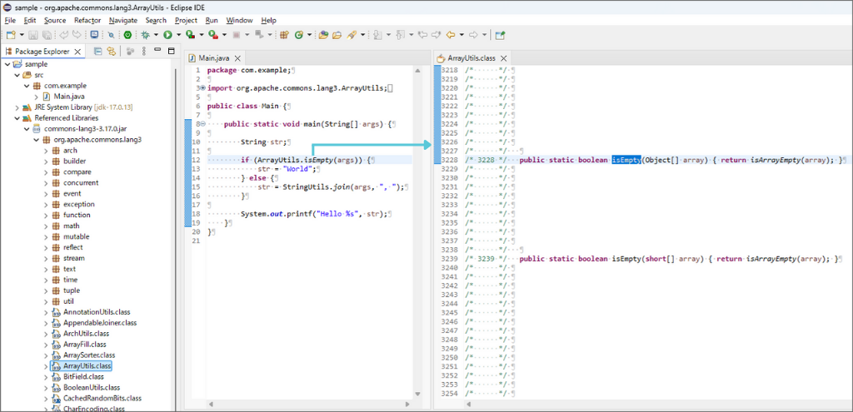Collapse the main method fold at line 8
This screenshot has height=412, width=853.
(x=202, y=123)
